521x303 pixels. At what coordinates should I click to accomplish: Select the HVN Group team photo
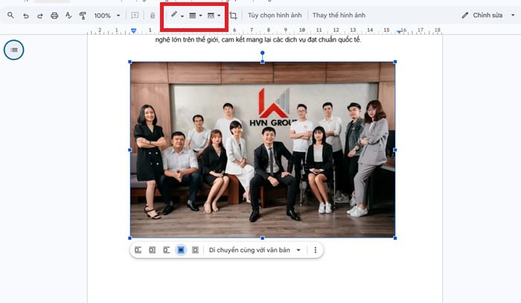pos(263,150)
